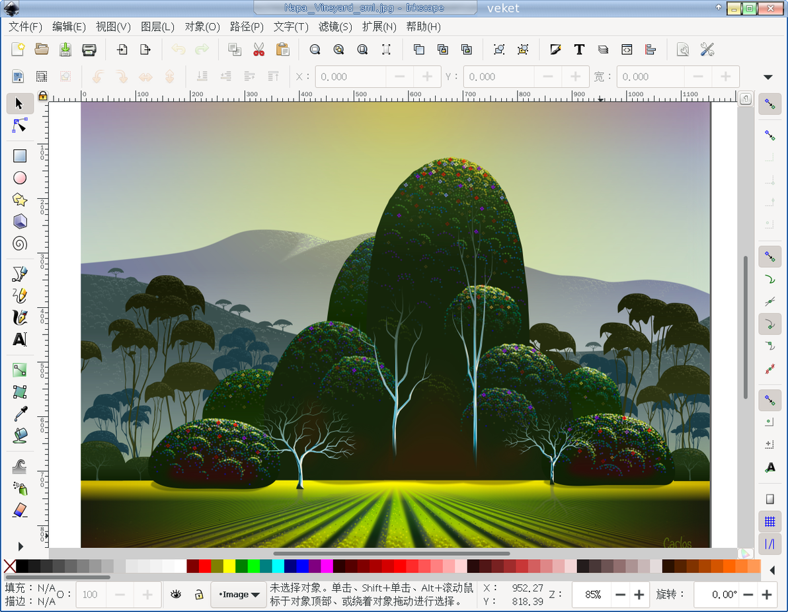Toggle snap to grids
Image resolution: width=788 pixels, height=612 pixels.
coord(770,521)
